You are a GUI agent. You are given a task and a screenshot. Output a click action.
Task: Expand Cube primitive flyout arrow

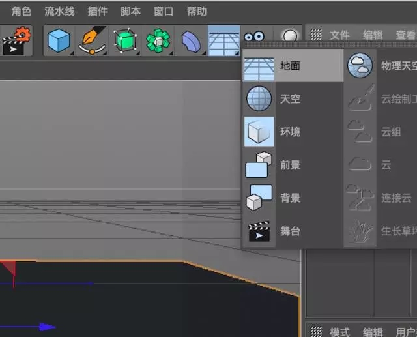click(x=72, y=53)
